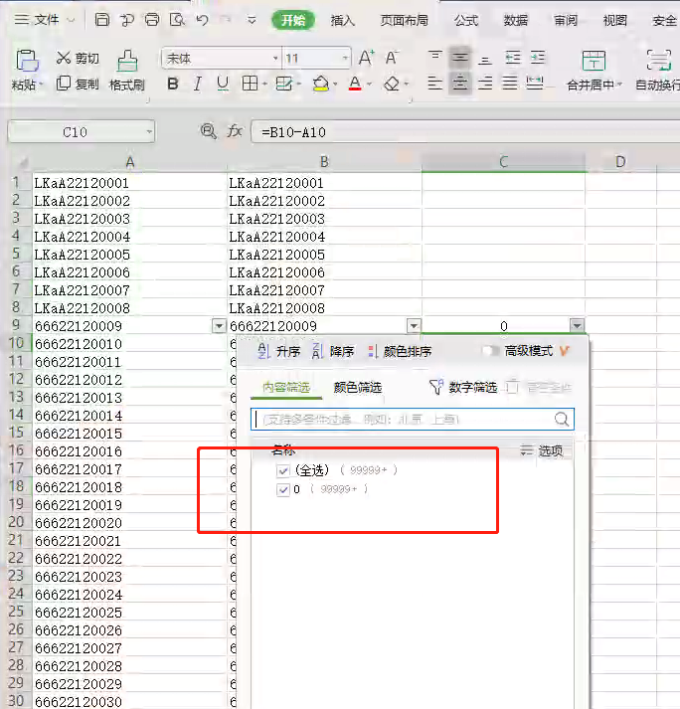Click the search magnifier in filter box
This screenshot has height=709, width=680.
[x=562, y=420]
